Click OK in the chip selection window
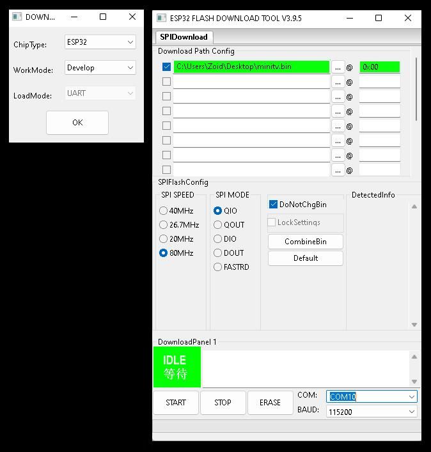 click(77, 123)
